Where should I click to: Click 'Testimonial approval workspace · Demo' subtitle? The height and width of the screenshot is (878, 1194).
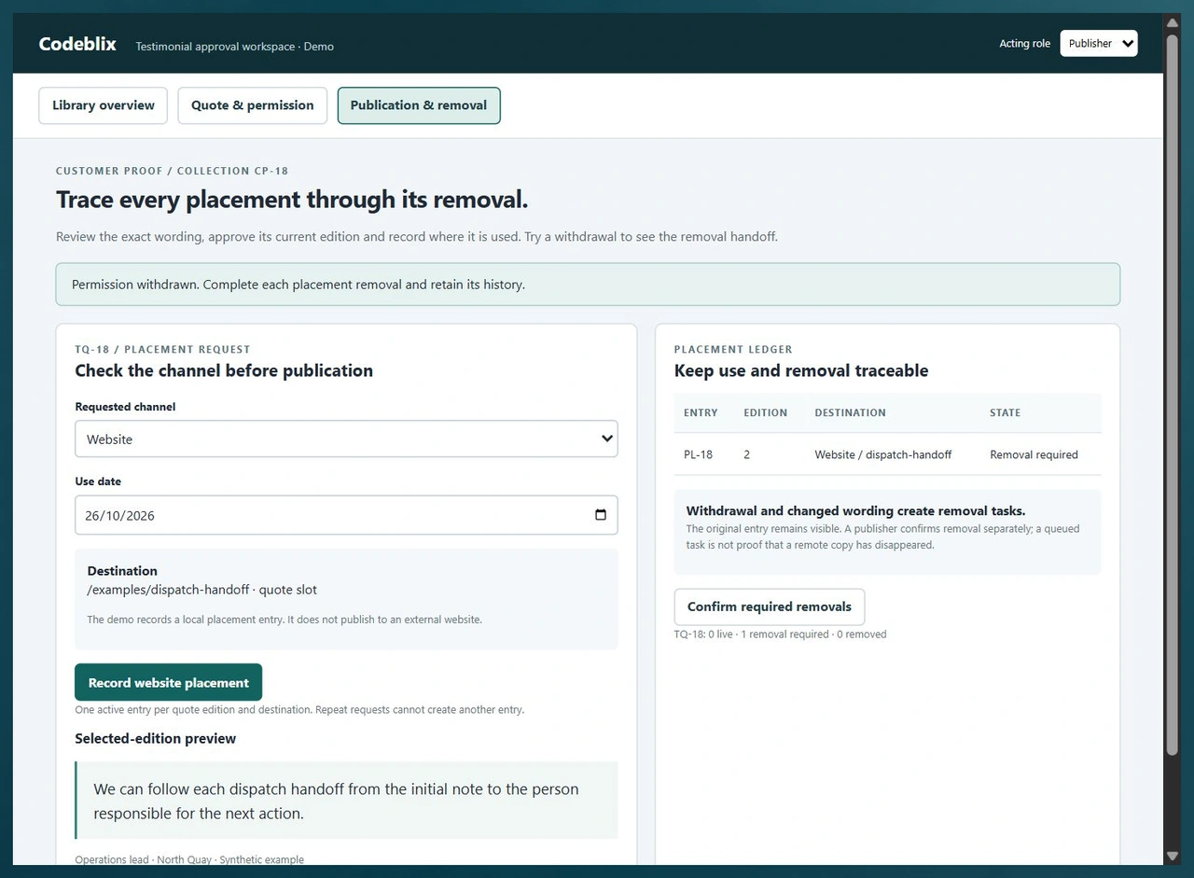(x=234, y=46)
